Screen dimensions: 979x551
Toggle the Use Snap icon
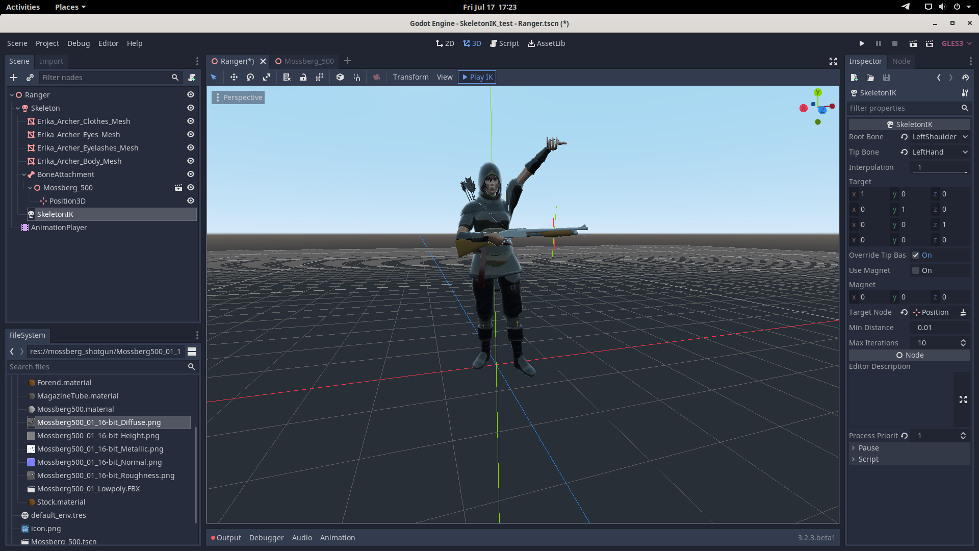coord(357,77)
